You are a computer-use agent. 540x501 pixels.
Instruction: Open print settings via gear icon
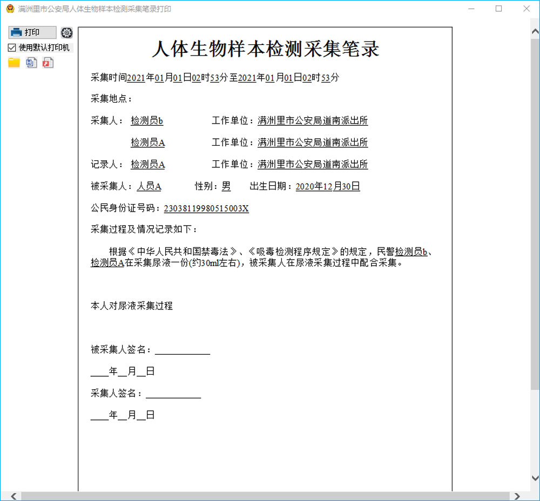66,32
